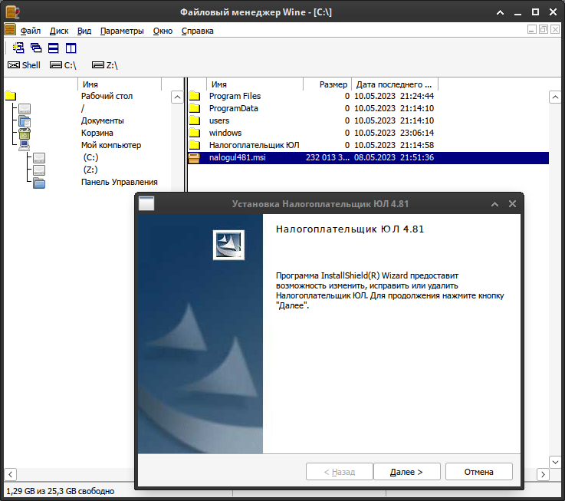565x501 pixels.
Task: Select (C:) label in the tree
Action: (x=90, y=157)
